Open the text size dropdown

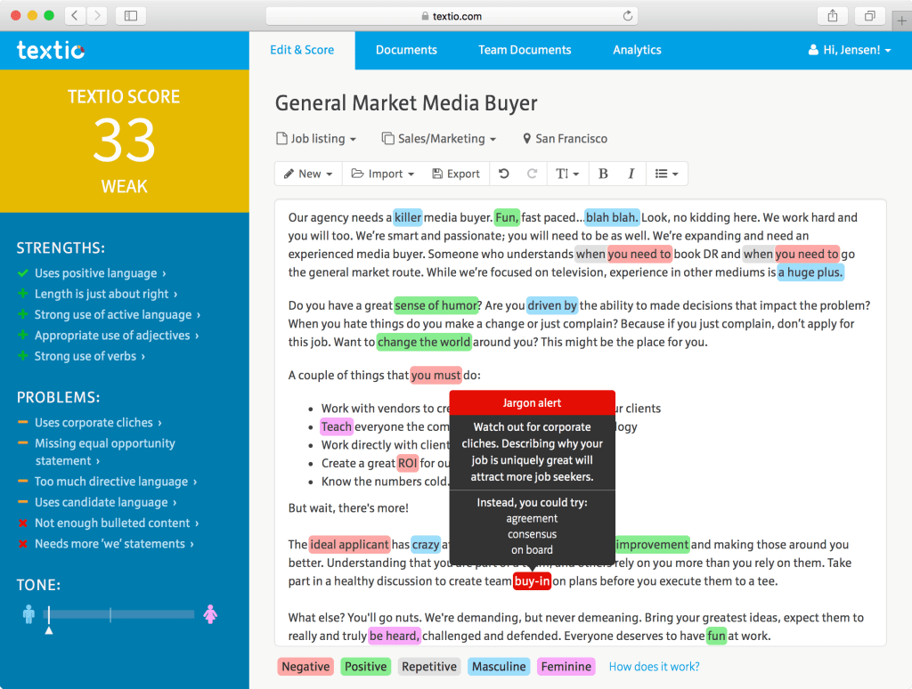coord(567,174)
